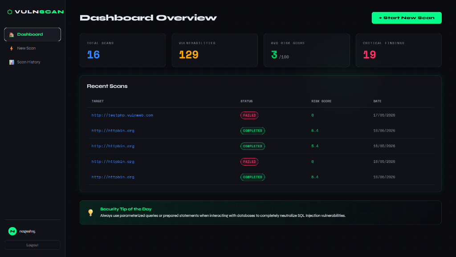Click the FAILED badge in the testphp.vulnweb.com row
Image resolution: width=456 pixels, height=257 pixels.
click(x=249, y=115)
